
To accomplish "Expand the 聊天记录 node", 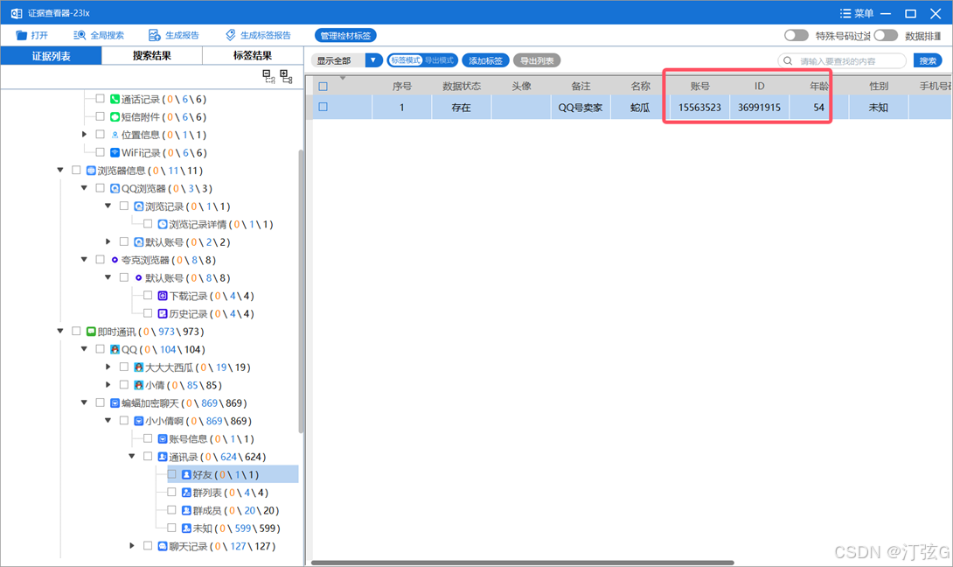I will coord(132,546).
